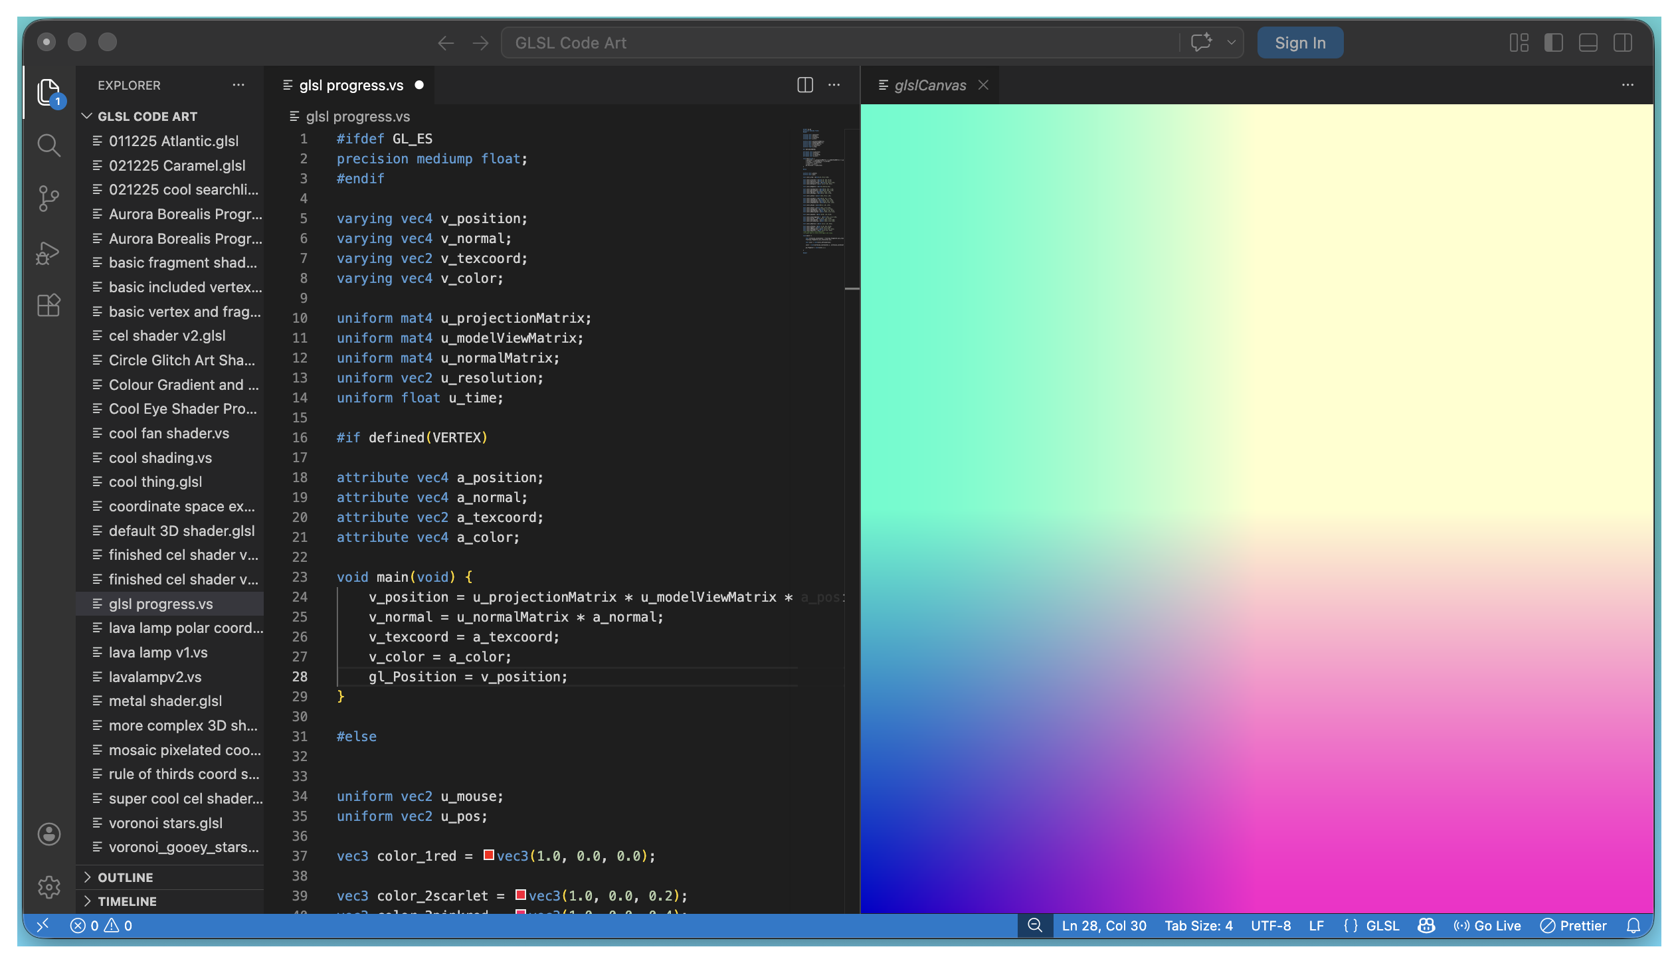Open Explorer more actions ellipsis
Screen dimensions: 1678x963
238,85
